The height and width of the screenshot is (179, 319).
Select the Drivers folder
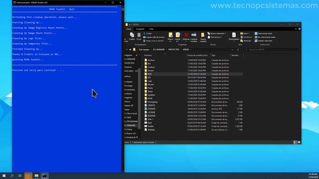click(x=151, y=71)
